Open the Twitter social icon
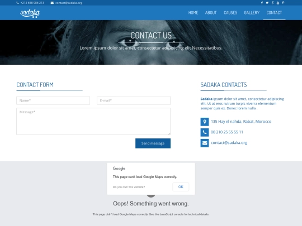 (x=267, y=3)
